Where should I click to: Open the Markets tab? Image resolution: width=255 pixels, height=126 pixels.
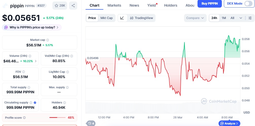click(114, 5)
